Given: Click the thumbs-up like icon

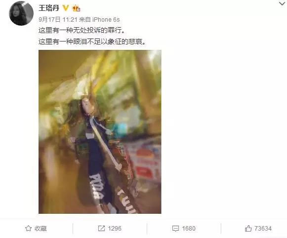Looking at the screenshot, I should [x=248, y=228].
